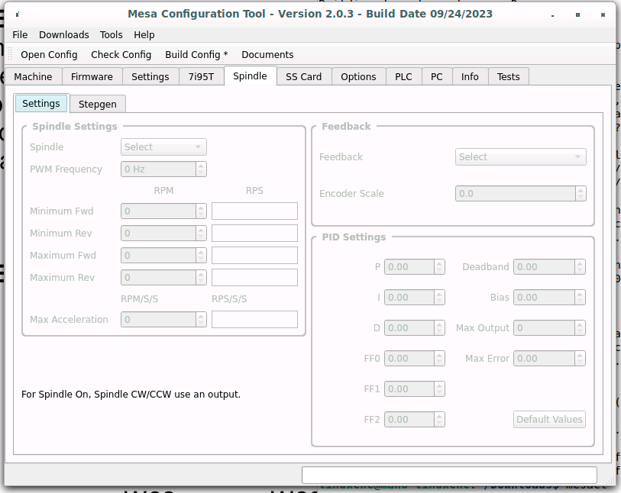Click the Max Error value spinbox
621x493 pixels.
click(549, 359)
